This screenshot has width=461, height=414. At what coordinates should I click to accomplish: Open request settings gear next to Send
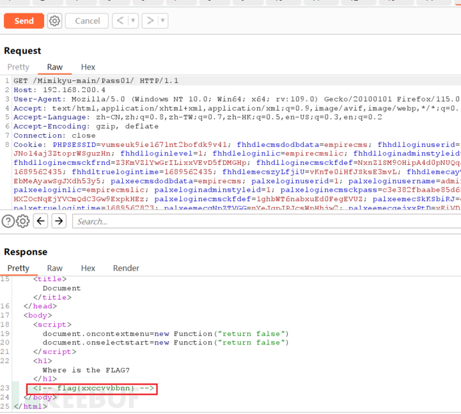tap(55, 21)
